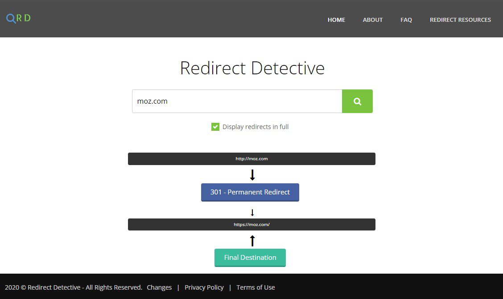Click the Redirect Detective heading

click(252, 68)
